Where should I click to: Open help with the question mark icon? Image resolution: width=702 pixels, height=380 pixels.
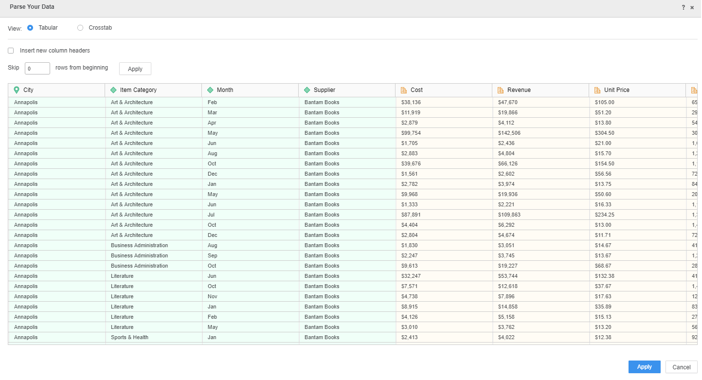click(684, 7)
